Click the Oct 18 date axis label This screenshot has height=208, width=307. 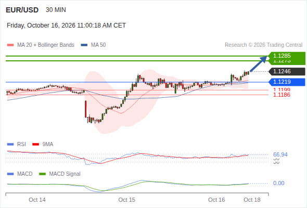(x=252, y=200)
